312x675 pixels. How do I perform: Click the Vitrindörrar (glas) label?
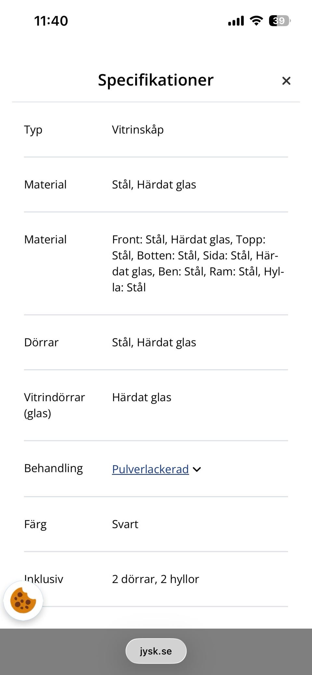[54, 405]
